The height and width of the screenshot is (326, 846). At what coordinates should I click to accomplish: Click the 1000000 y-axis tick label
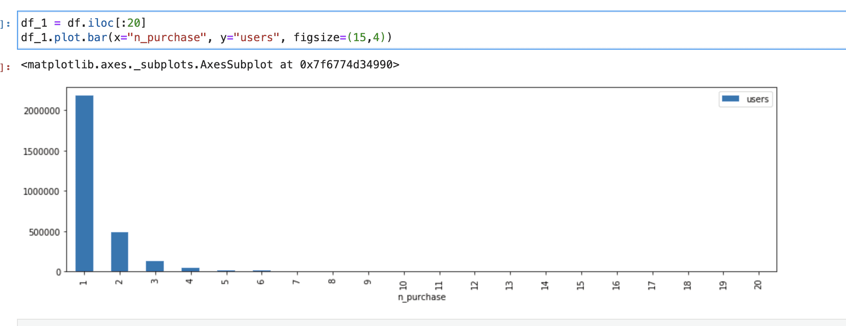pos(42,192)
